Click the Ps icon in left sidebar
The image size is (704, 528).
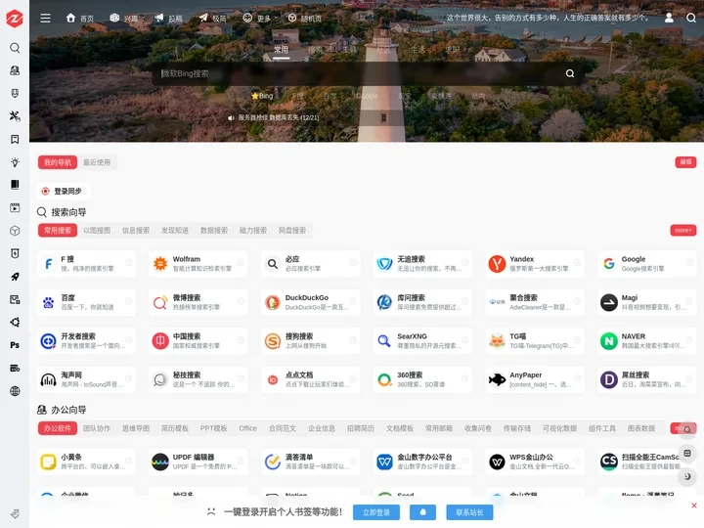tap(15, 345)
